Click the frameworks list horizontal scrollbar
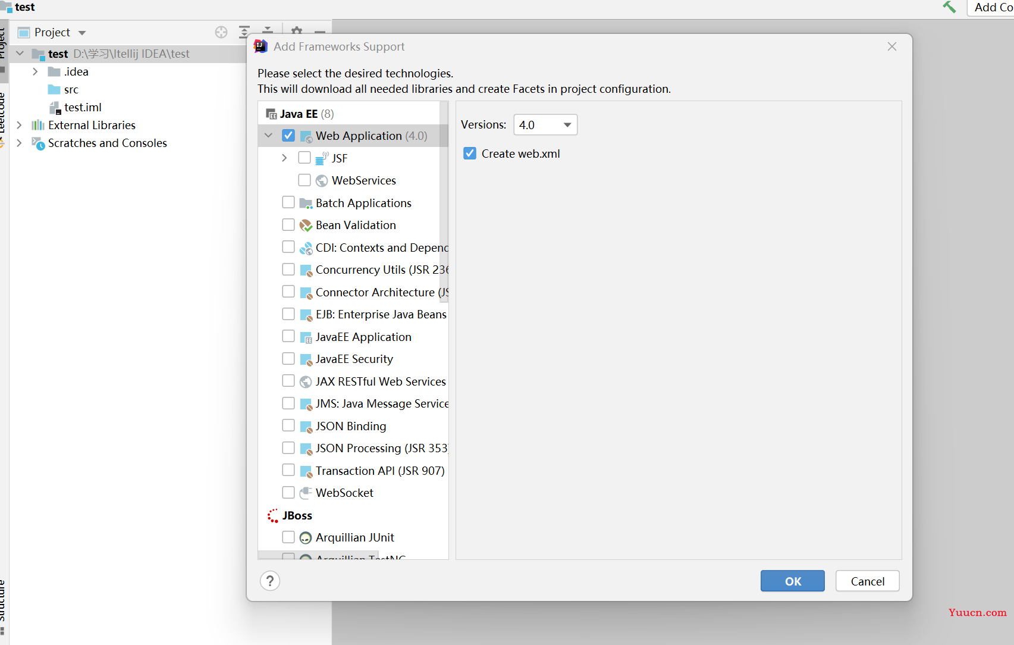The height and width of the screenshot is (645, 1014). [x=318, y=556]
